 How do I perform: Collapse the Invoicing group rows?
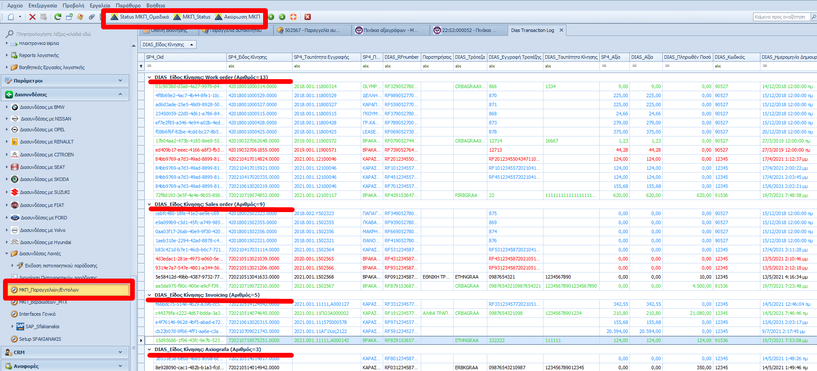pyautogui.click(x=149, y=295)
